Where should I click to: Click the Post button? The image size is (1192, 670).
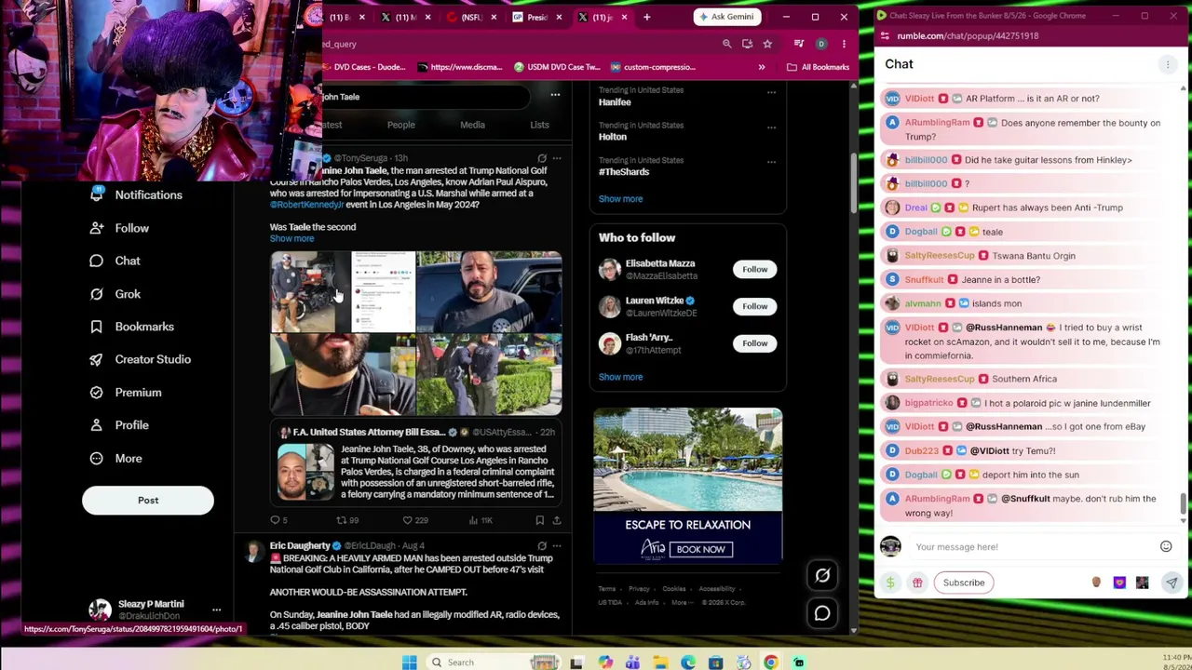tap(148, 501)
